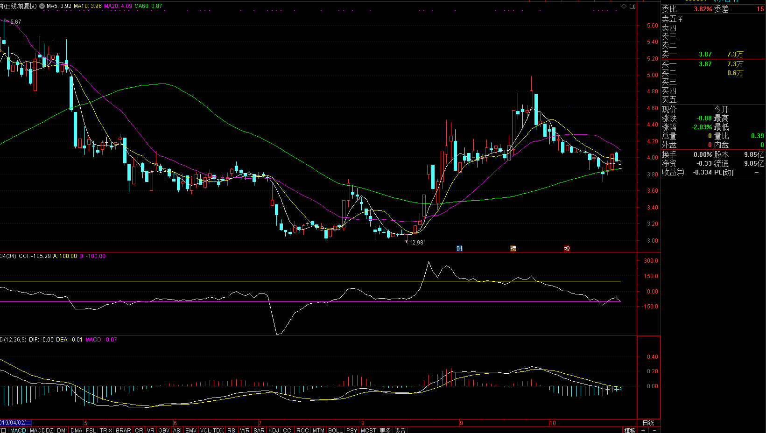Show the ROC indicator
766x433 pixels.
click(x=302, y=430)
